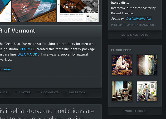Open the Designinspiration source link
166x119 pixels.
(139, 19)
